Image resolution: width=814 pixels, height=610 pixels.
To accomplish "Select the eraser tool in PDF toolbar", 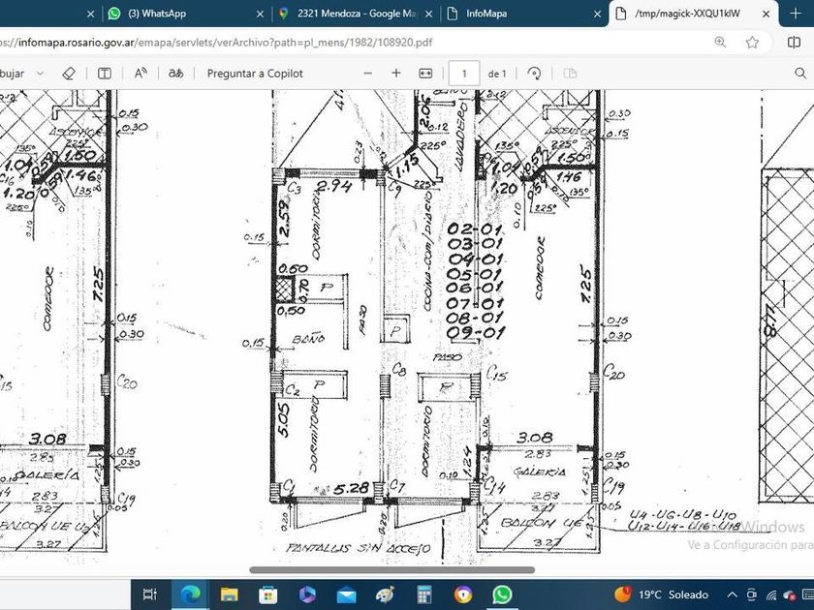I will [x=68, y=74].
